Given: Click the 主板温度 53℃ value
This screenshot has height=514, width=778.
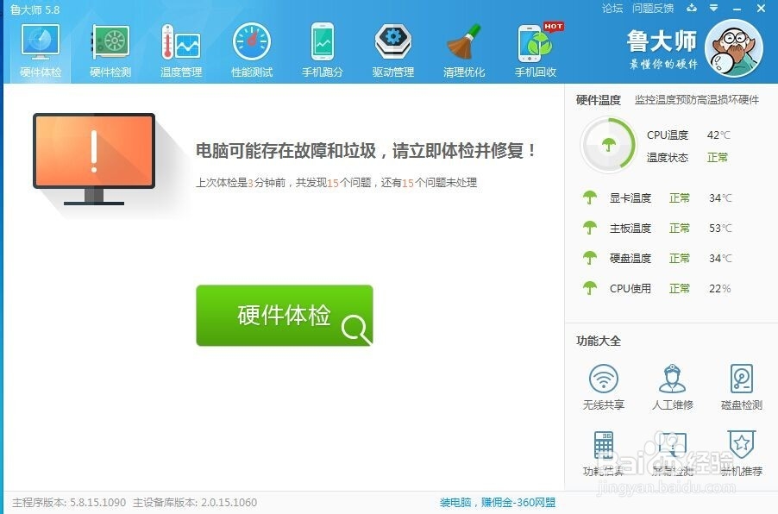Looking at the screenshot, I should [x=720, y=229].
